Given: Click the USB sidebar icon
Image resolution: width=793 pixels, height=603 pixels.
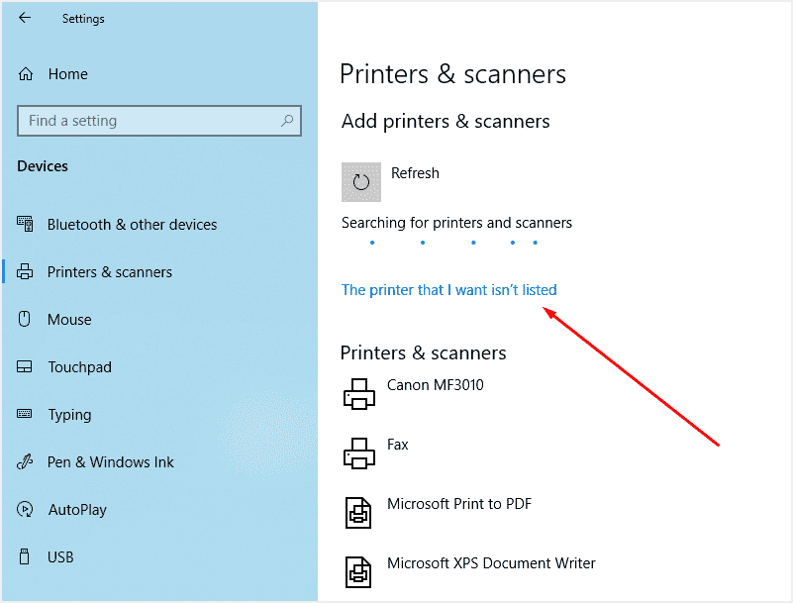Looking at the screenshot, I should coord(25,556).
